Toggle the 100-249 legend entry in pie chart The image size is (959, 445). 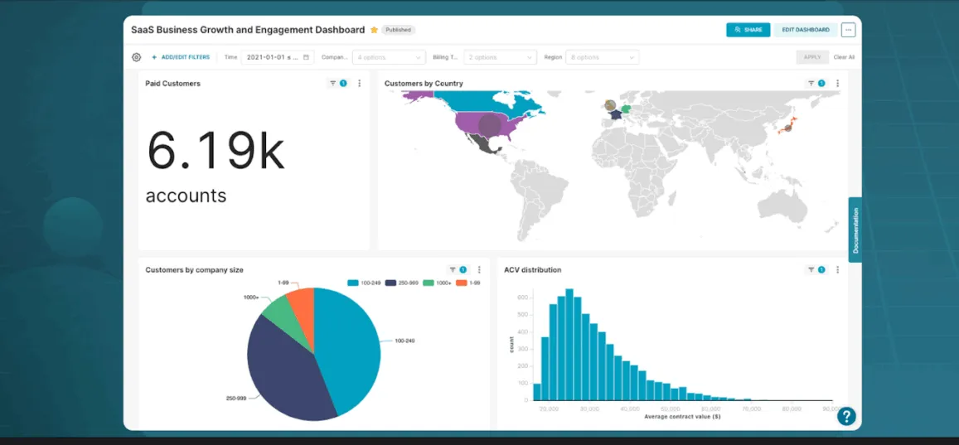[x=365, y=283]
